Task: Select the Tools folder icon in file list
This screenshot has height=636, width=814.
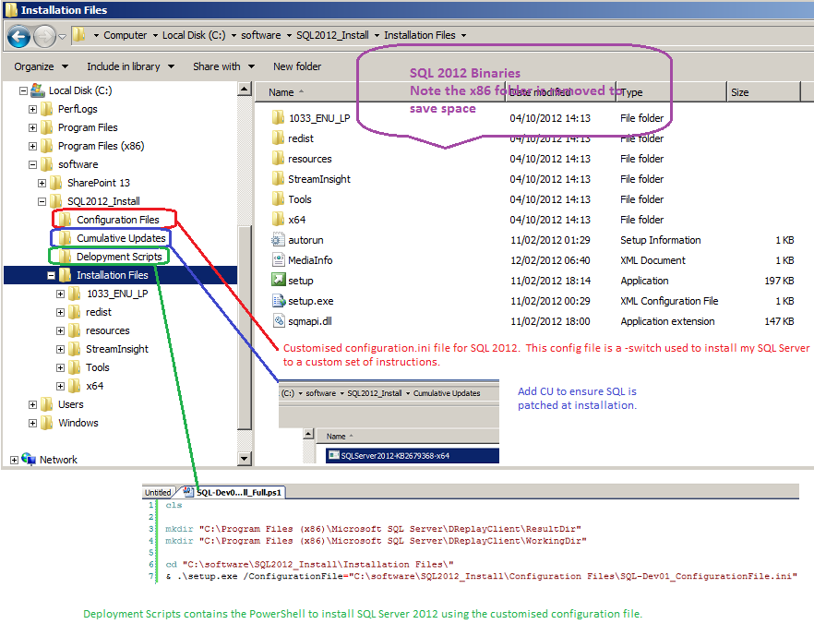Action: tap(279, 198)
